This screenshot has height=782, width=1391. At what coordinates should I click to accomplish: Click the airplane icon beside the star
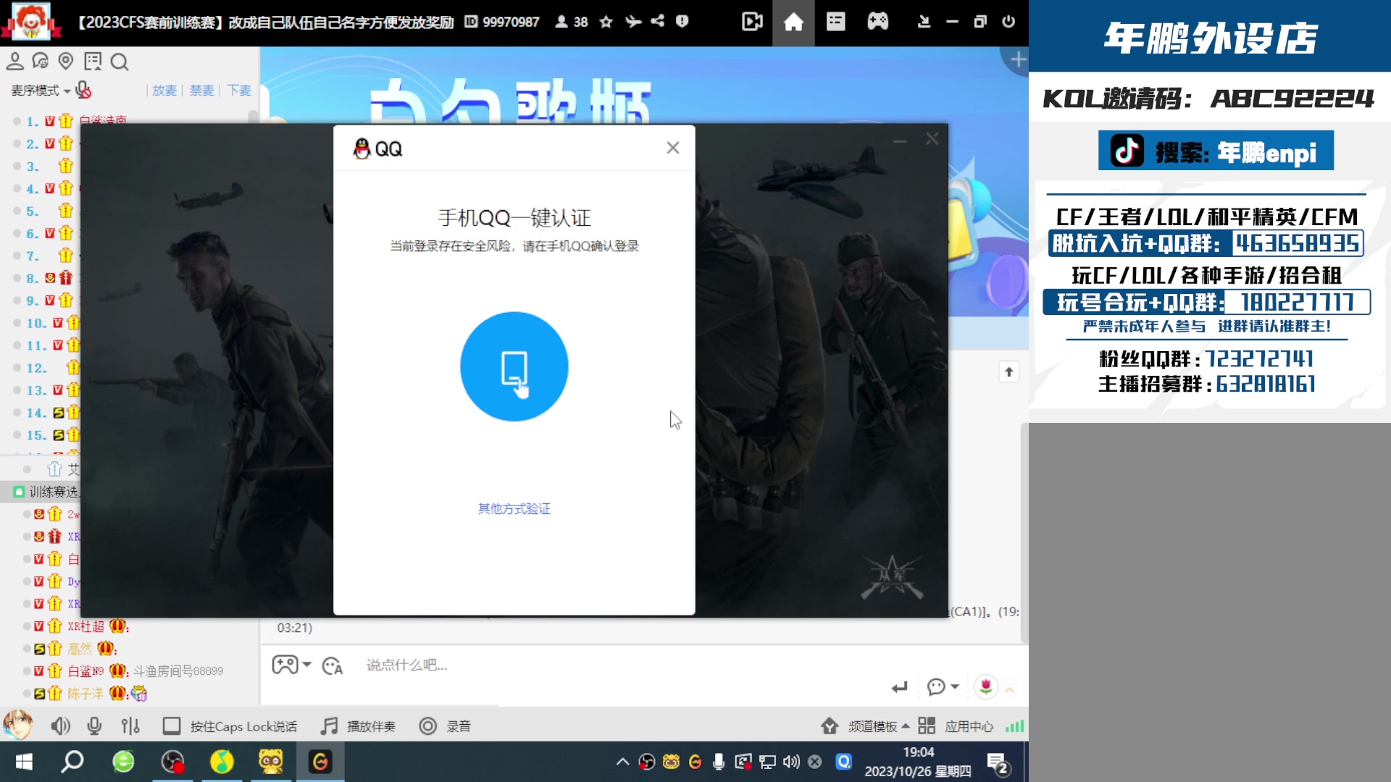click(x=633, y=22)
